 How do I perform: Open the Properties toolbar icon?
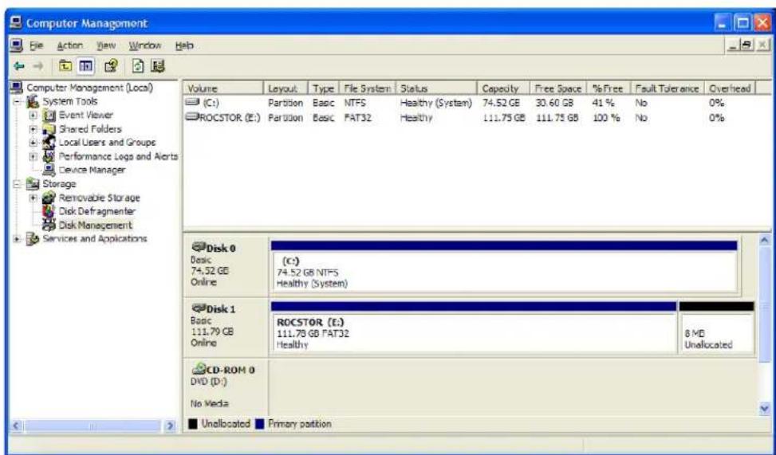[112, 66]
